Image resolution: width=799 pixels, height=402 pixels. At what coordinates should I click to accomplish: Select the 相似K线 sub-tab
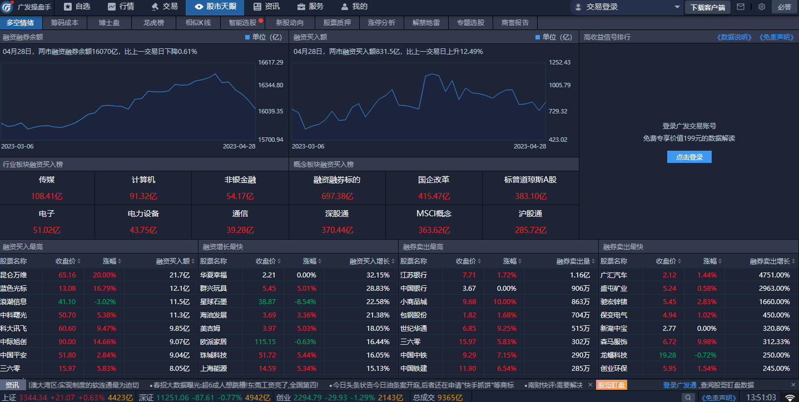click(x=198, y=23)
